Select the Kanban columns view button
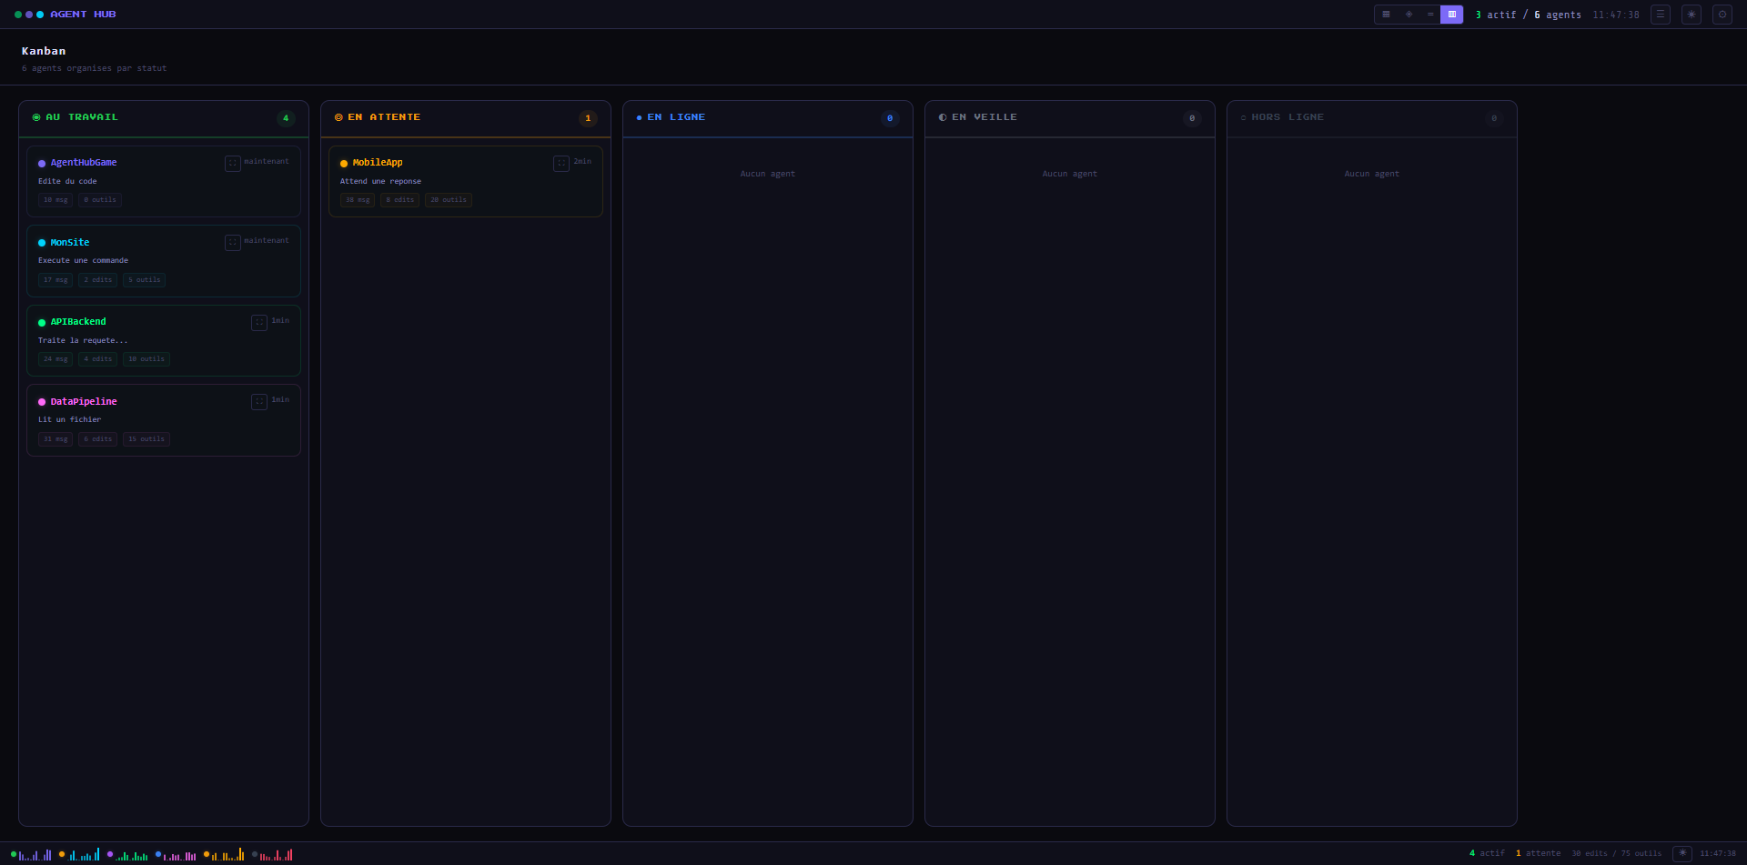The height and width of the screenshot is (865, 1747). (1452, 15)
